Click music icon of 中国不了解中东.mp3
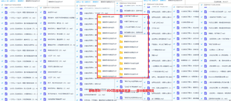This screenshot has width=231, height=101. 121,21
